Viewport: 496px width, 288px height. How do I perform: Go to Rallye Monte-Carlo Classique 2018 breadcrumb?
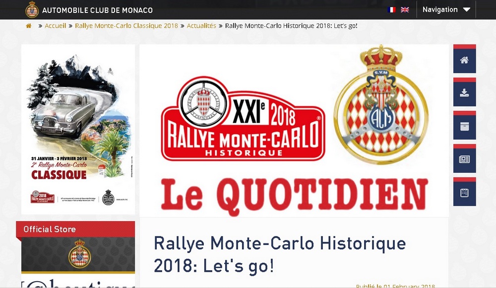[126, 26]
